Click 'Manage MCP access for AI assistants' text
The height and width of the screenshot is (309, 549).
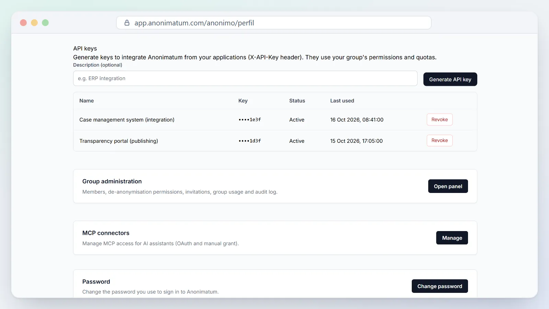[160, 243]
